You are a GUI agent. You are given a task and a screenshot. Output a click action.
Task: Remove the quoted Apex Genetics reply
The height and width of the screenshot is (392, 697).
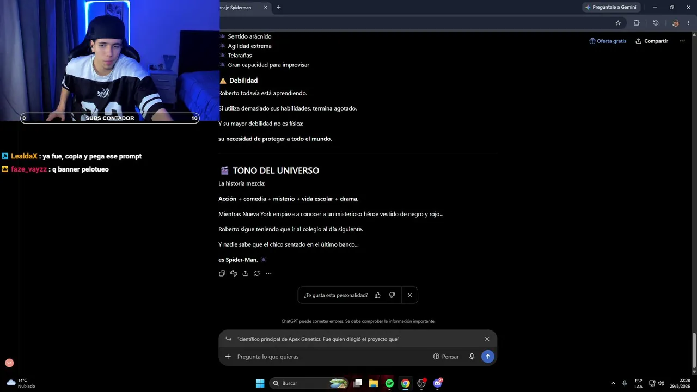click(487, 339)
